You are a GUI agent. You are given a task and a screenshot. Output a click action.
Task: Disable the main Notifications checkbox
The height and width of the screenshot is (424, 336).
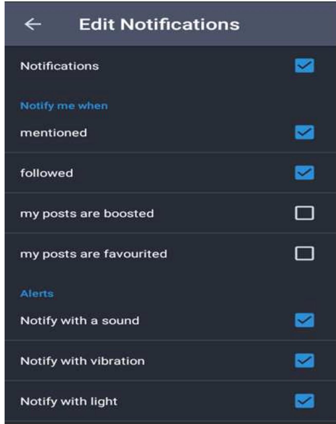(x=304, y=66)
